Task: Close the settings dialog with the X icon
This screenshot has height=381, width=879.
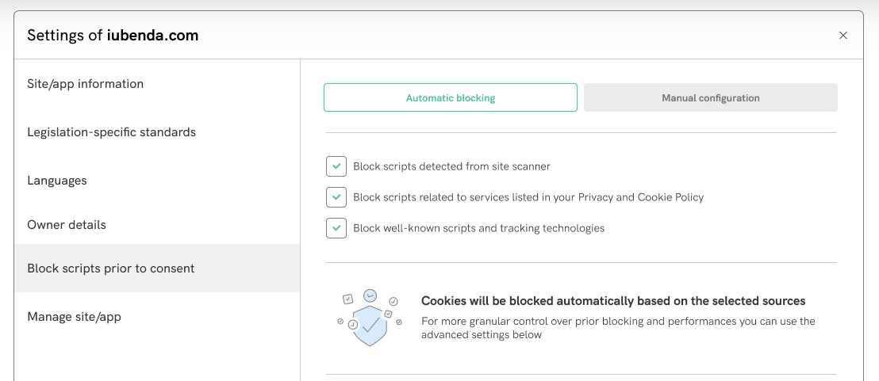Action: pos(843,36)
